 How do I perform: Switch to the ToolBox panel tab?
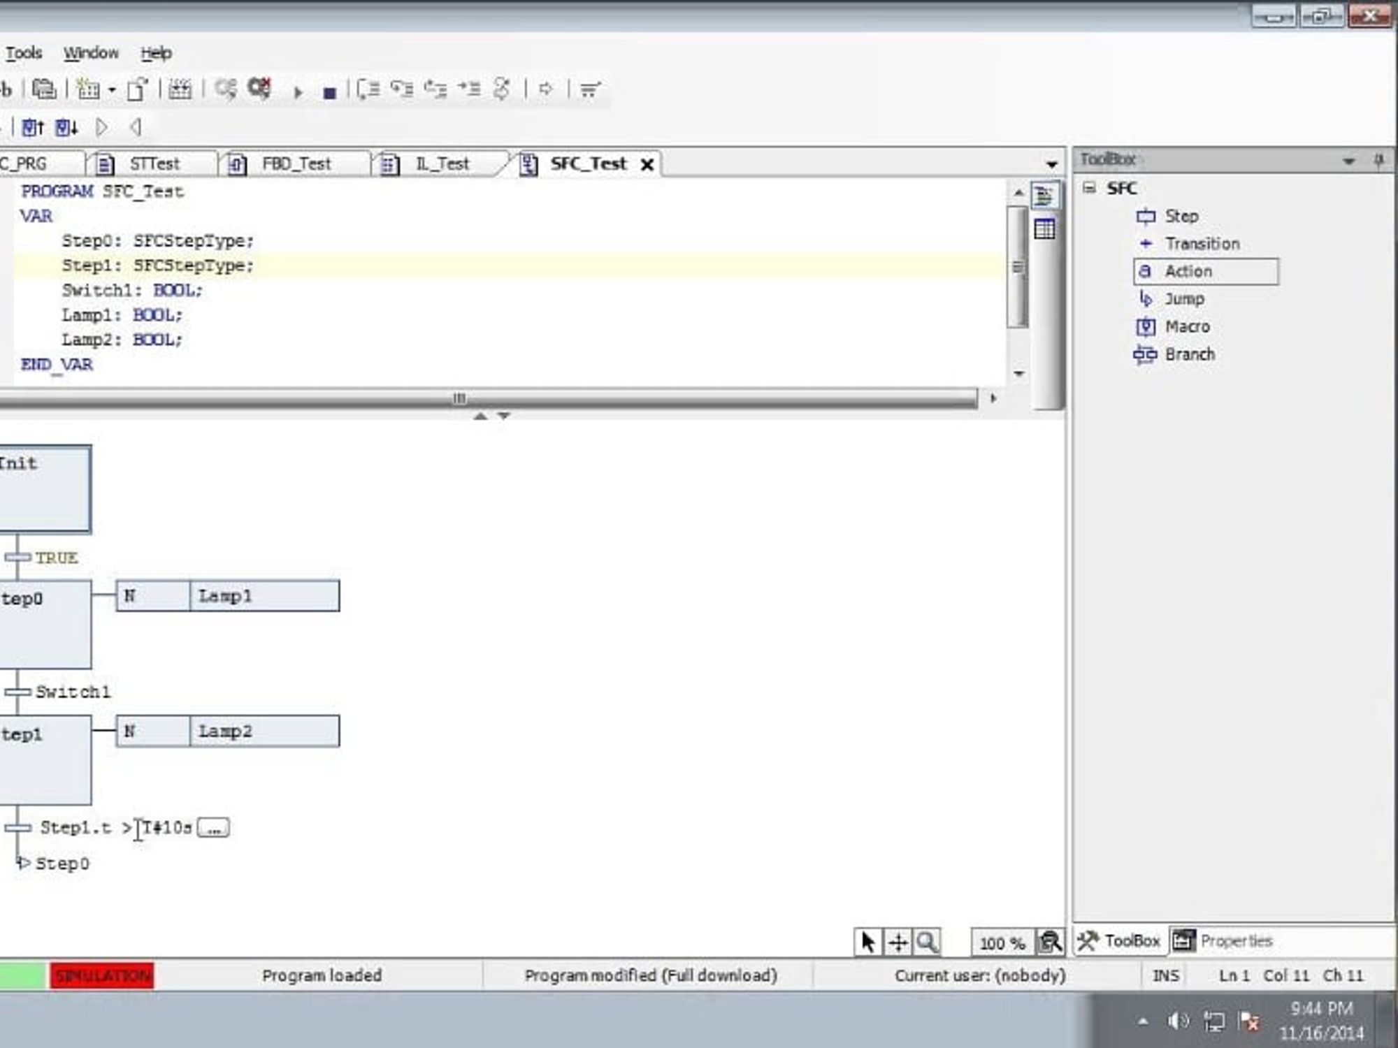(1119, 941)
